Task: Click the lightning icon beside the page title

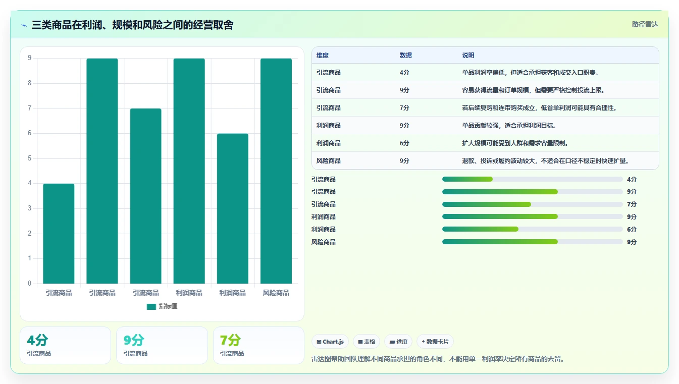Action: pos(24,25)
